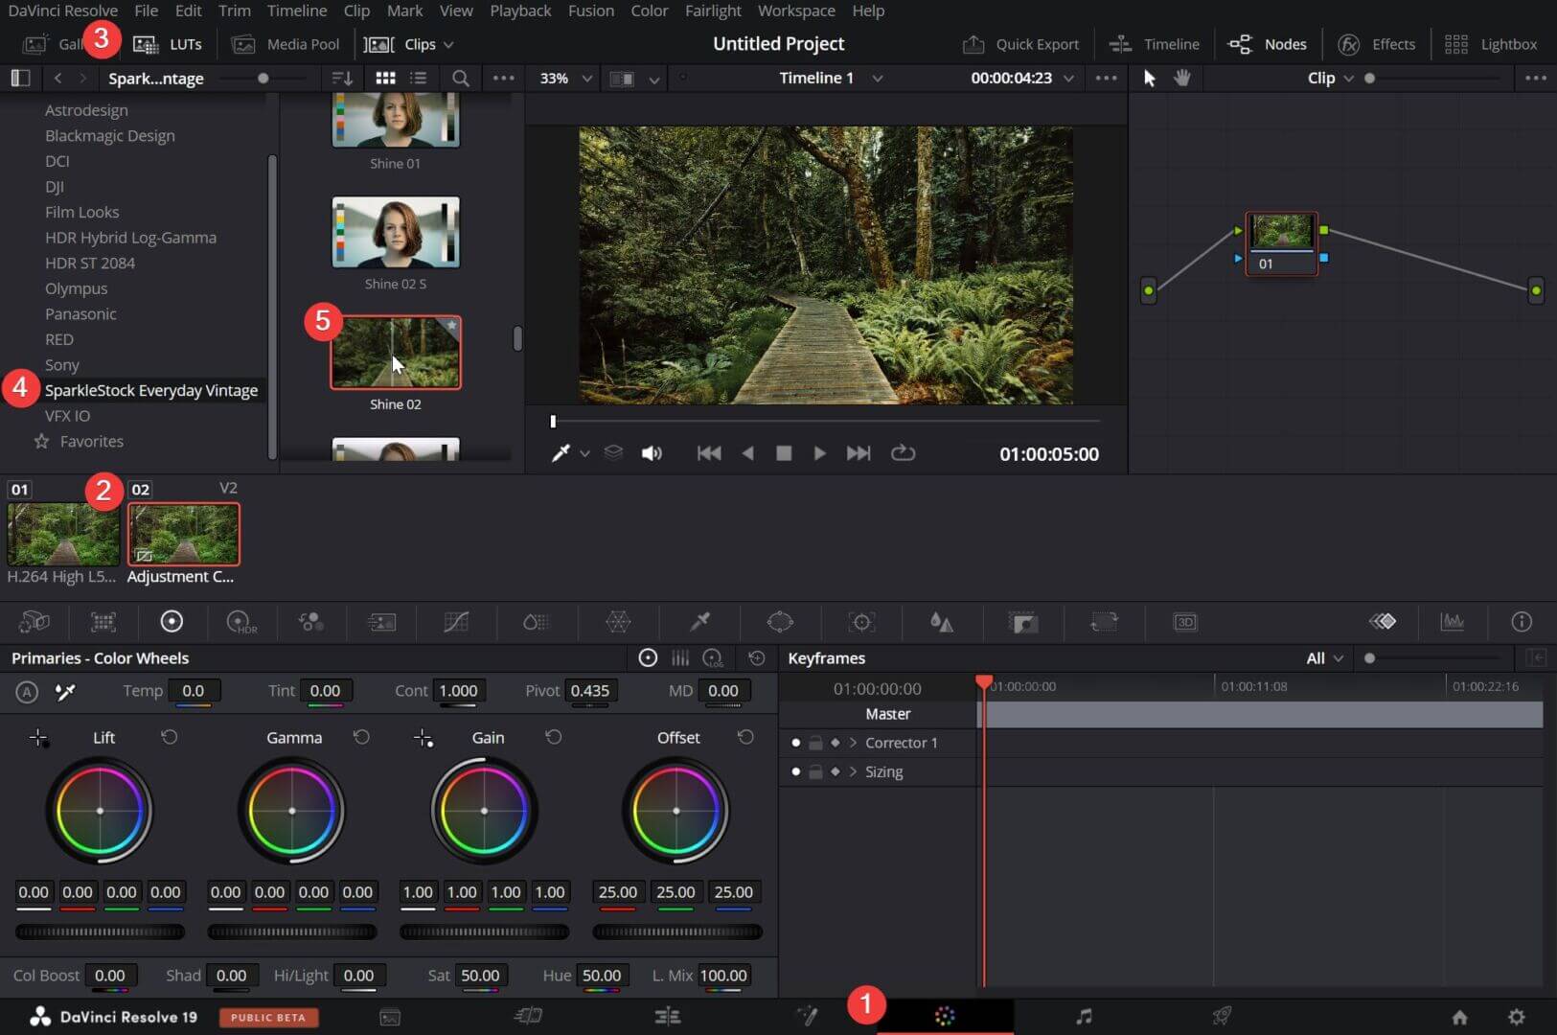Select the Shine 02 LUT thumbnail
1557x1035 pixels.
[396, 353]
